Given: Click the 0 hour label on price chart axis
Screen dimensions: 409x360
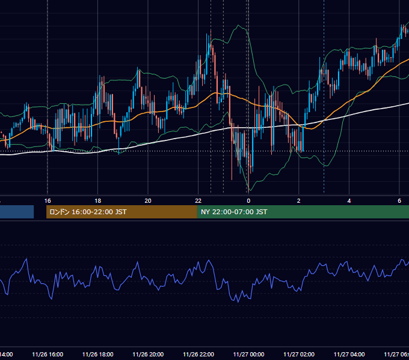Looking at the screenshot, I should click(248, 201).
